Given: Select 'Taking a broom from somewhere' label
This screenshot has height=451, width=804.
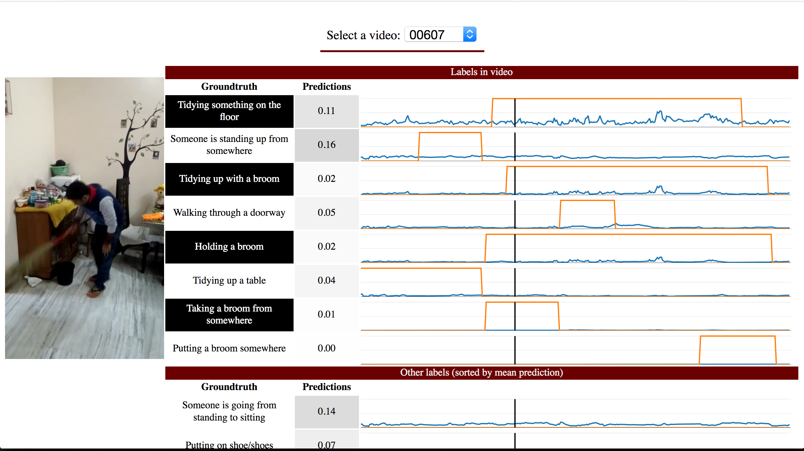Looking at the screenshot, I should click(229, 314).
